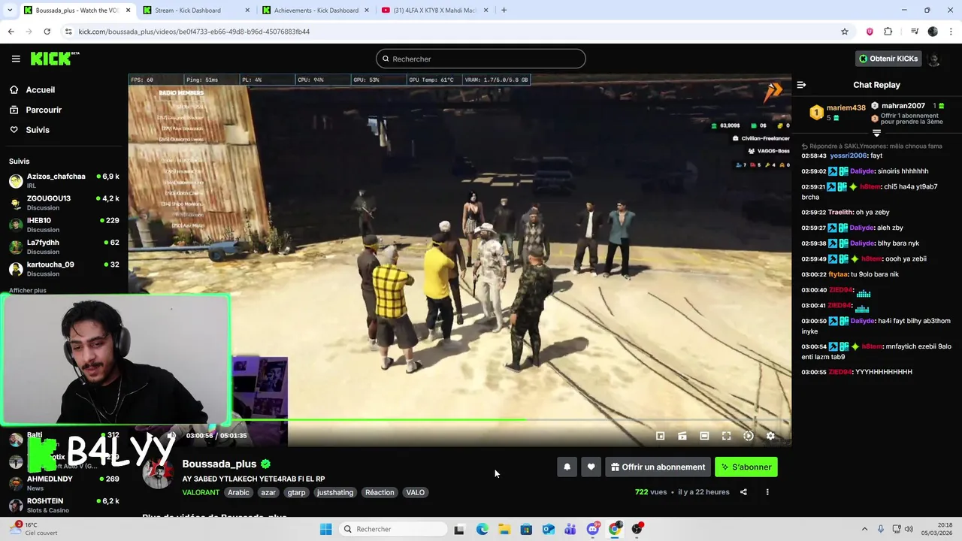Expand list with Afficher plus
The height and width of the screenshot is (541, 962).
(x=28, y=290)
